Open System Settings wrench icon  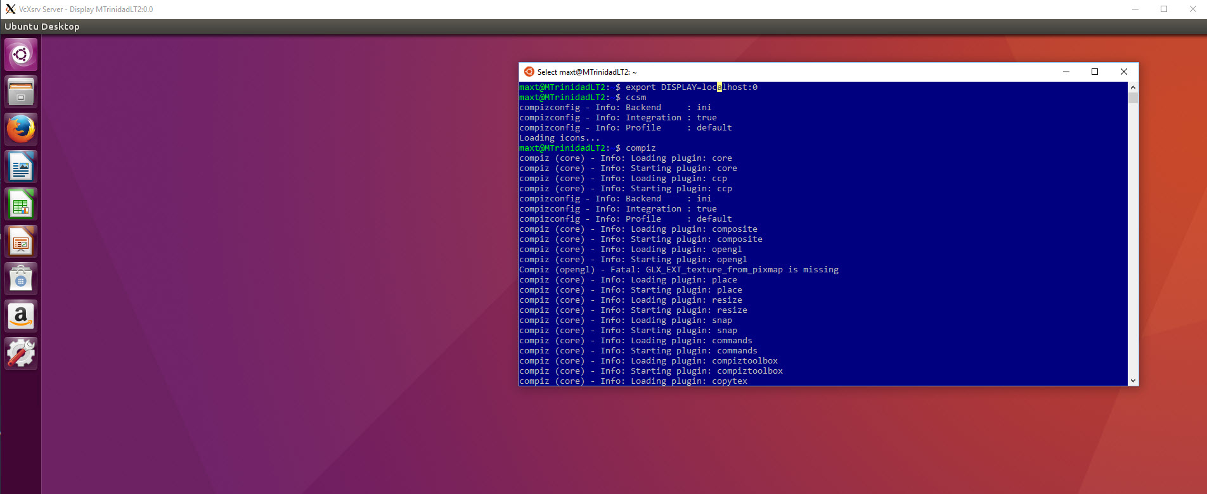pyautogui.click(x=21, y=353)
